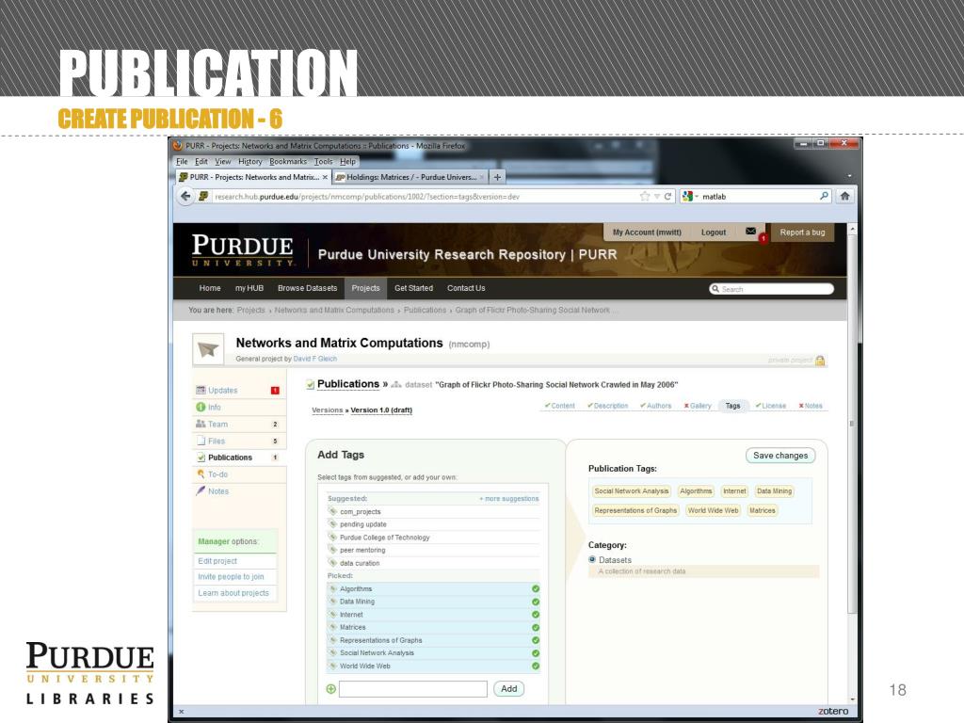Open the mail envelope messages icon

[x=750, y=232]
